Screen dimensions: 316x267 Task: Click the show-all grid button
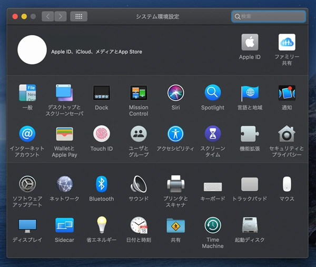coord(79,16)
